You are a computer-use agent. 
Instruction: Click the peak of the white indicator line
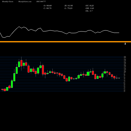coord(19,26)
